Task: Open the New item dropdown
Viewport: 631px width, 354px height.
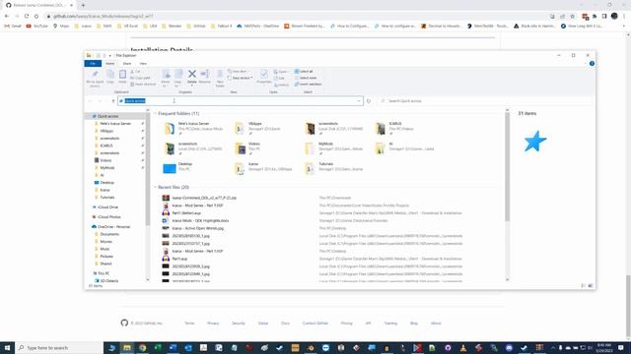Action: (238, 72)
